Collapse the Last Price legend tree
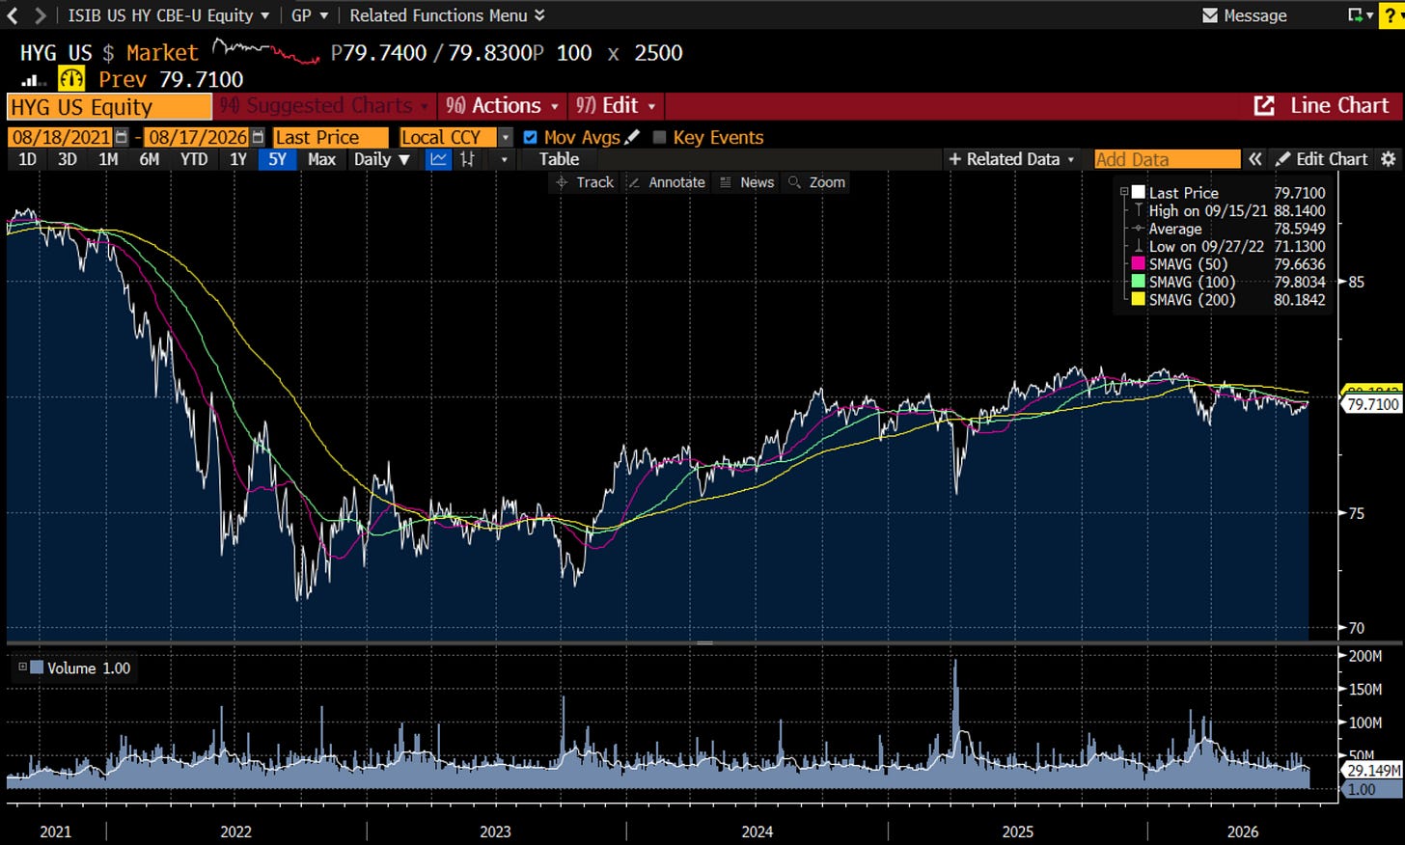The height and width of the screenshot is (845, 1405). click(x=1123, y=192)
